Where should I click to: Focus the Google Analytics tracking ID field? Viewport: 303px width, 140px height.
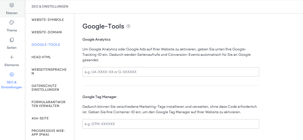coord(171,72)
